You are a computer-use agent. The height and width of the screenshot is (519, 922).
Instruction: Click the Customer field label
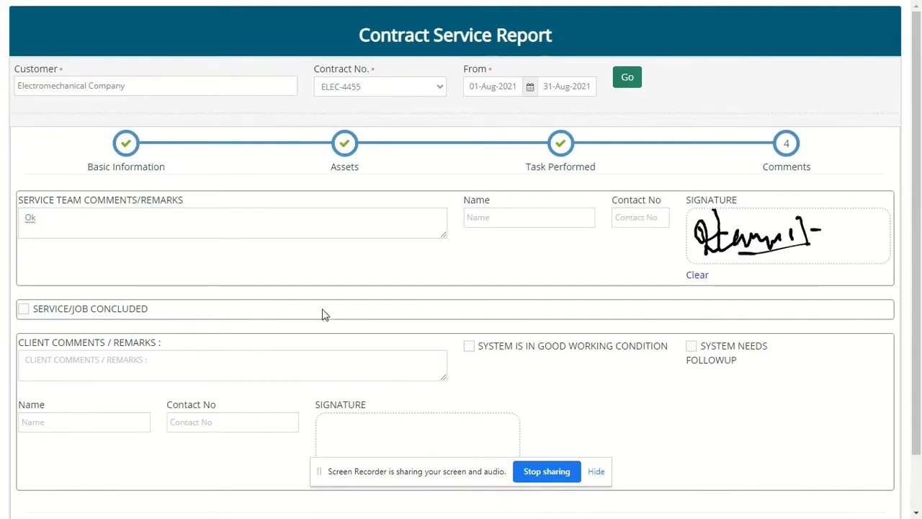36,68
